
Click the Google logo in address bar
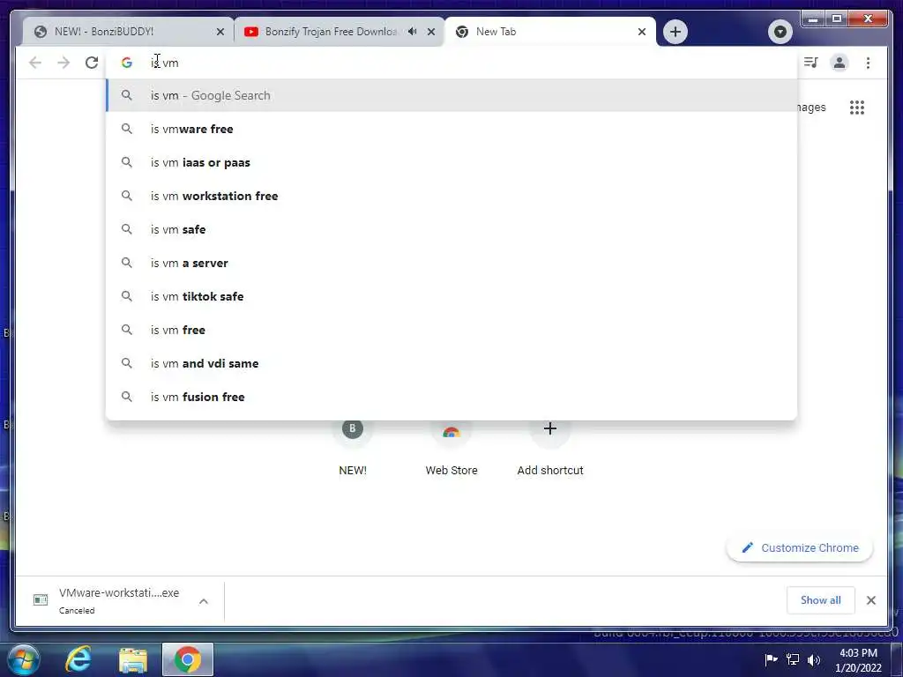127,63
